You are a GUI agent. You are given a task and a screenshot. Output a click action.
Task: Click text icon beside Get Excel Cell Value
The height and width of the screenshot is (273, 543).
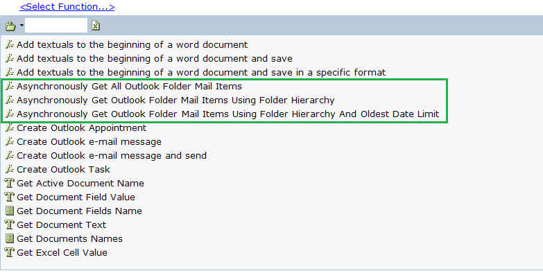[x=10, y=252]
